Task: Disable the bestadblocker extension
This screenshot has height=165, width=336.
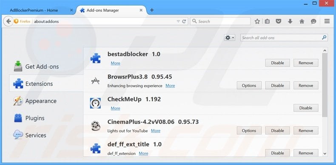Action: [x=277, y=63]
